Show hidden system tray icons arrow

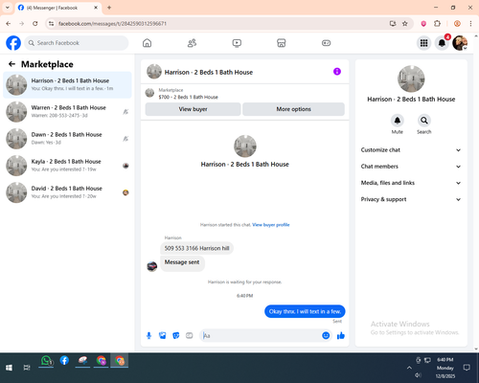(409, 368)
